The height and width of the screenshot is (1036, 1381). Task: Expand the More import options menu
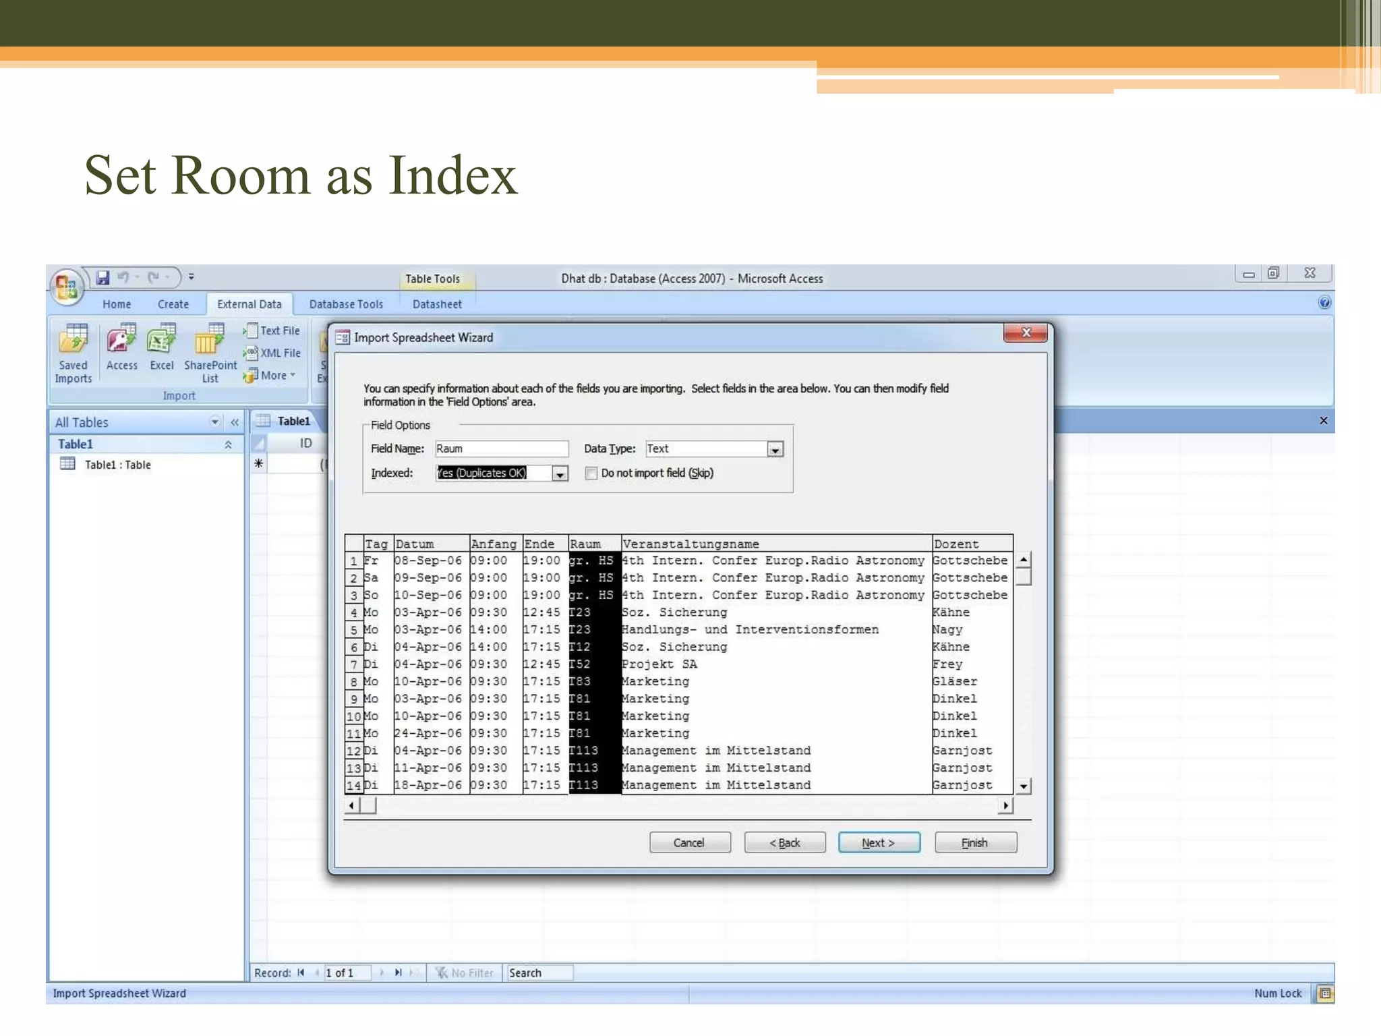pos(270,375)
